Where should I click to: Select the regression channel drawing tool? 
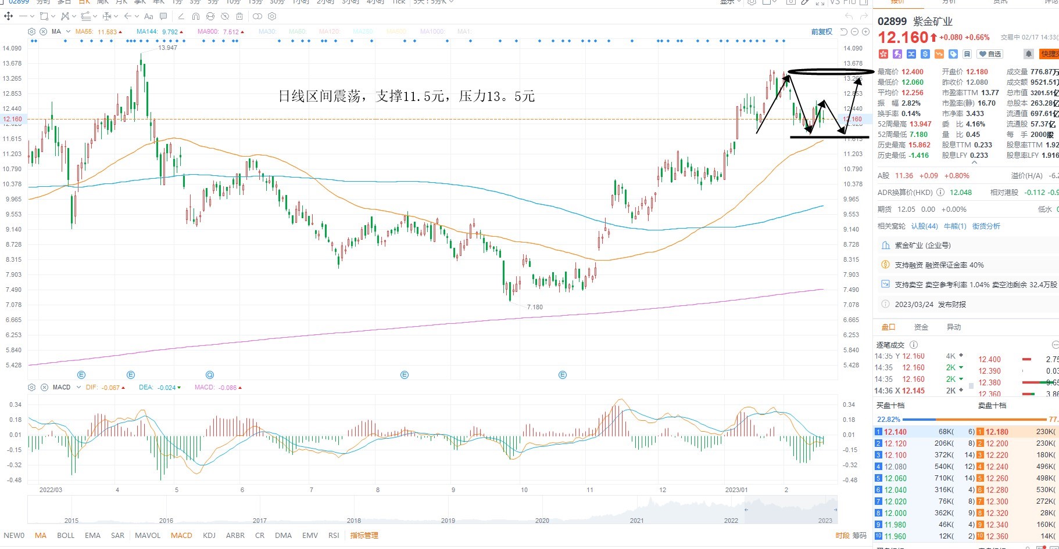85,16
